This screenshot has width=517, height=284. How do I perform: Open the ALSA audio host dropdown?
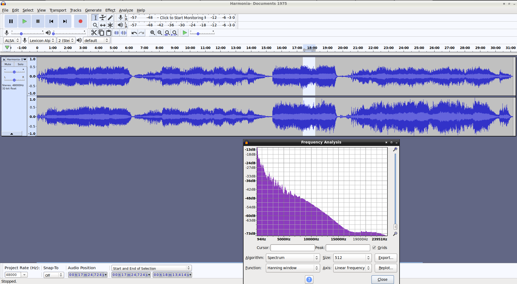[x=12, y=40]
